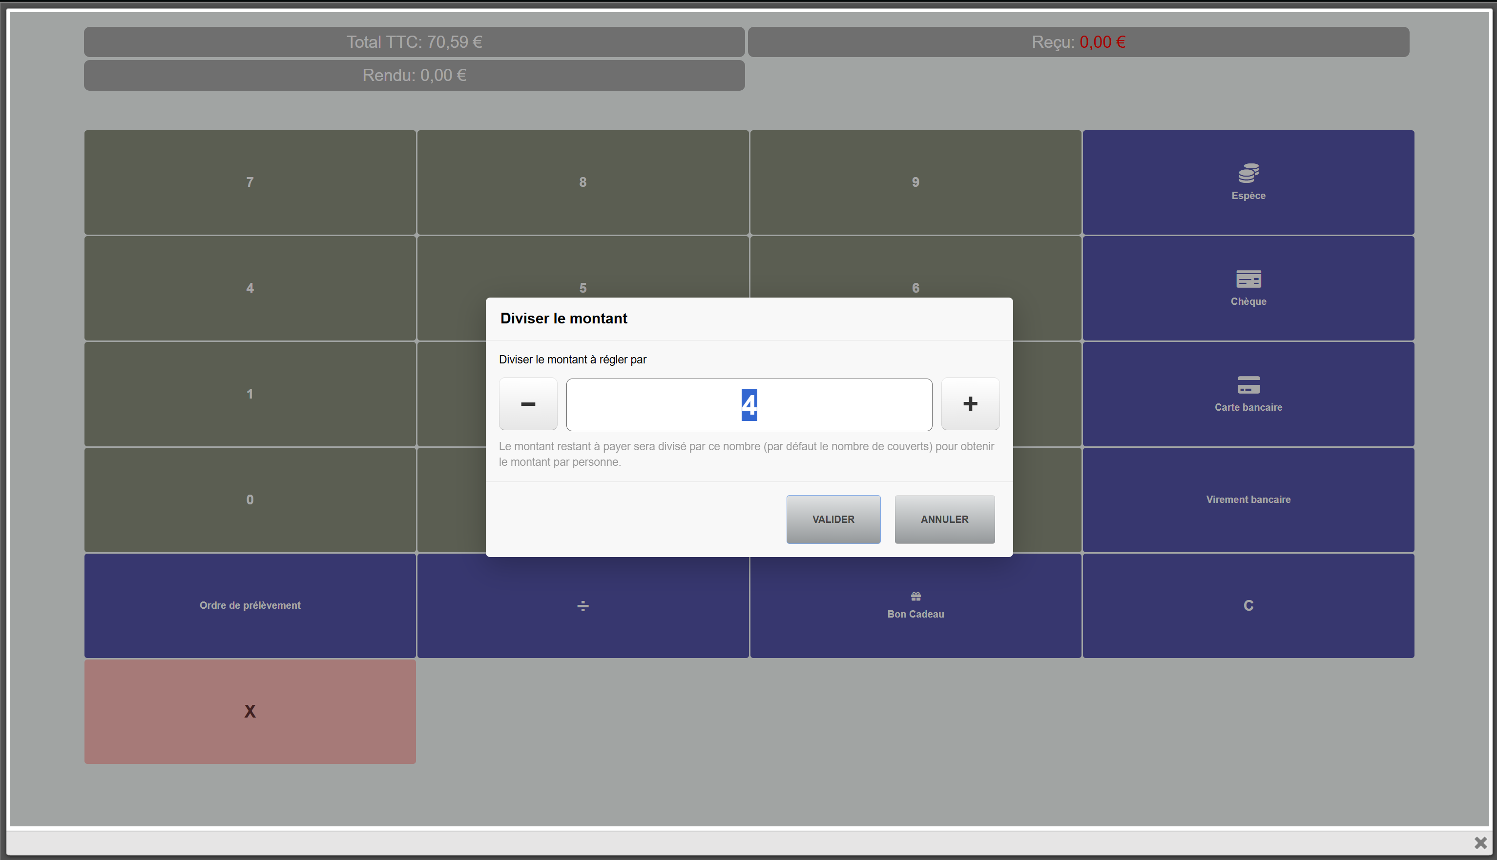Viewport: 1497px width, 860px height.
Task: Choose the Chèque payment icon
Action: coord(1248,279)
